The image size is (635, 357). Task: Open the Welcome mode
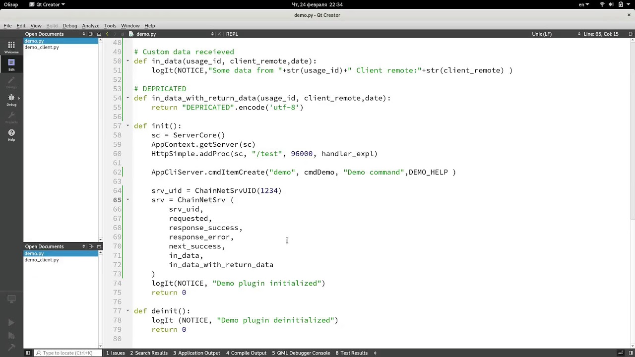tap(11, 47)
